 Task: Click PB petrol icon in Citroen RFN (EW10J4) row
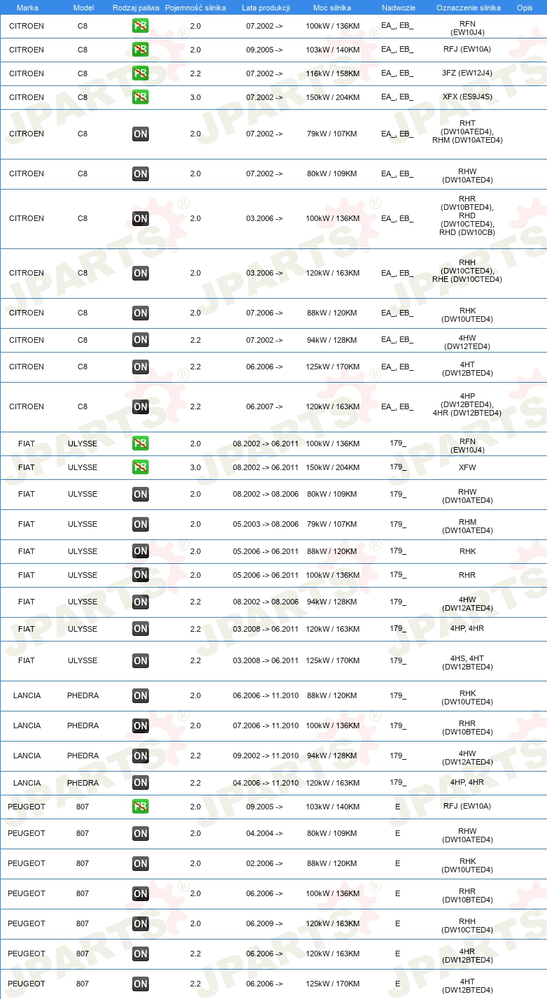pos(140,27)
